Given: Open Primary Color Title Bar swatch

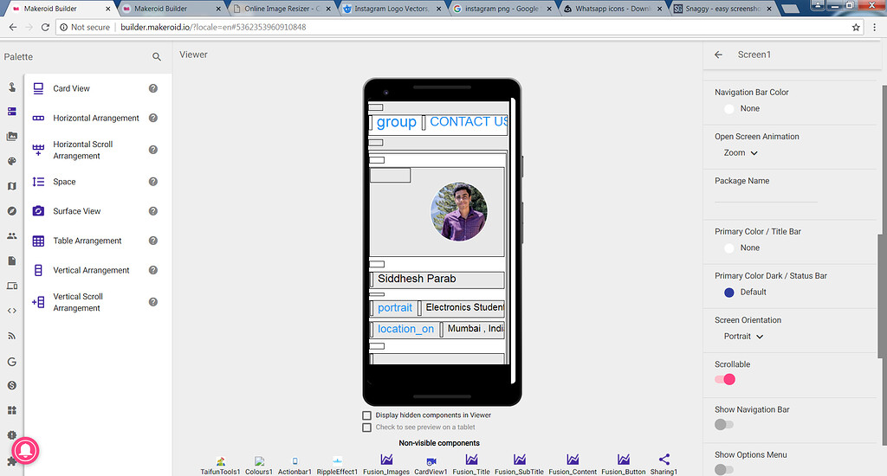Looking at the screenshot, I should [729, 248].
